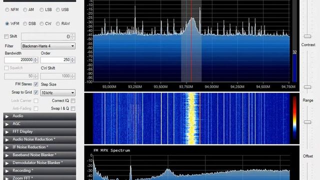Open the Filter type dropdown
This screenshot has height=180, width=320.
pyautogui.click(x=48, y=46)
